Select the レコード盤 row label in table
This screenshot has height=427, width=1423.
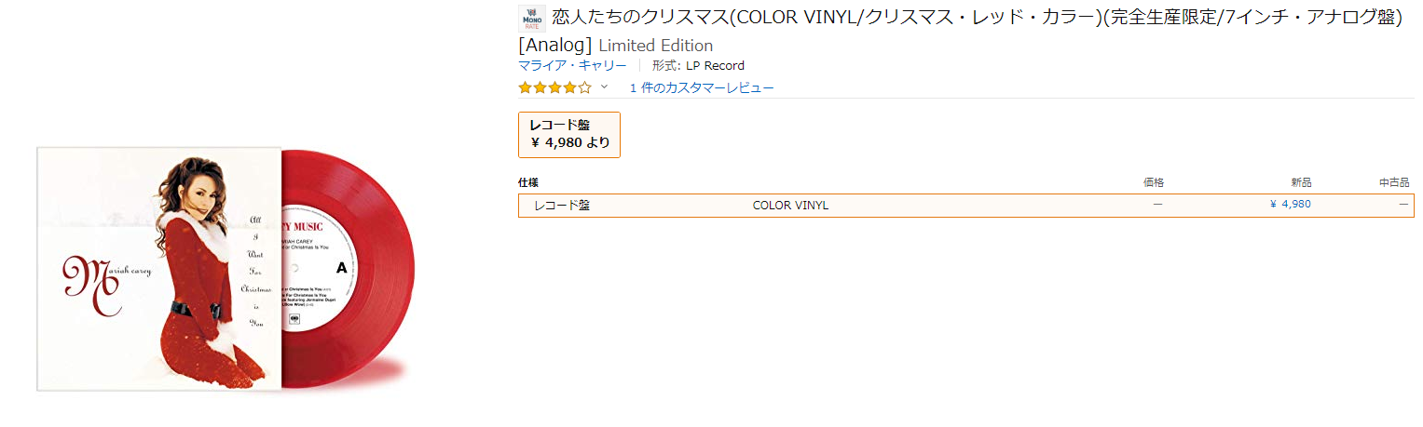(x=561, y=205)
